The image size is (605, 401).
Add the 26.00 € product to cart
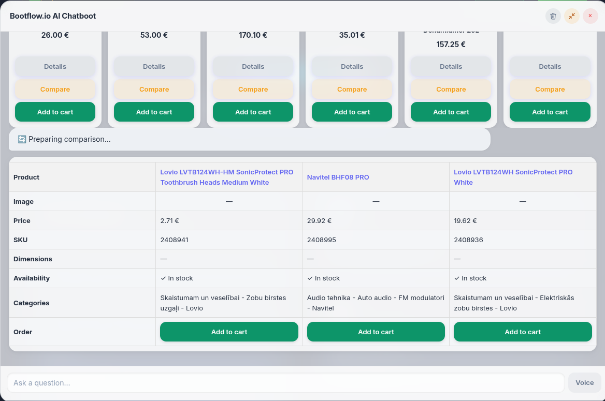click(x=55, y=112)
